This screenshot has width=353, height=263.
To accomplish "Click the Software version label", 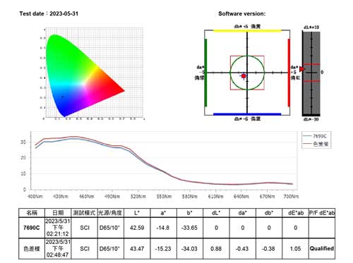I will tap(242, 13).
